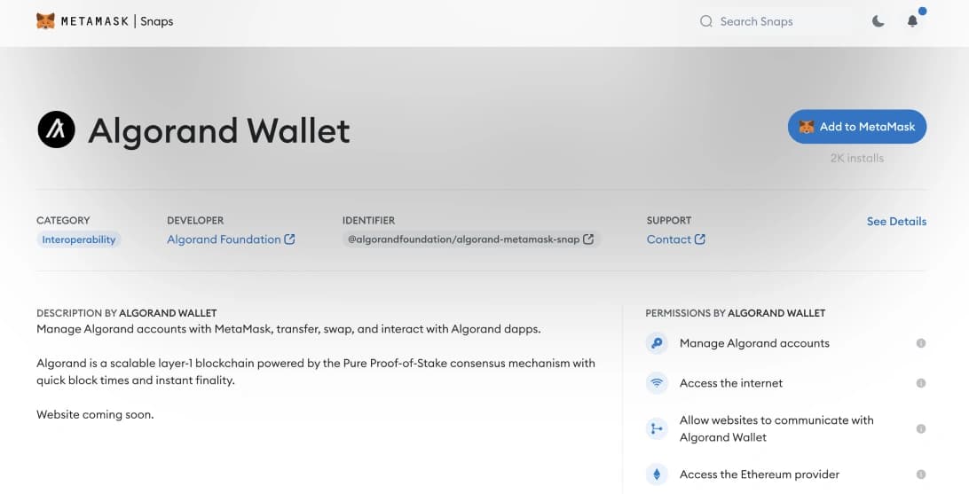Click the website communication permission icon
Viewport: 969px width, 494px height.
point(657,429)
